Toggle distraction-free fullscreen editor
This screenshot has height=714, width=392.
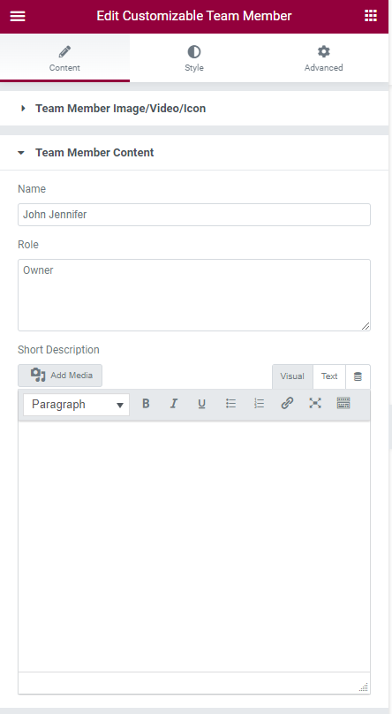pyautogui.click(x=315, y=404)
